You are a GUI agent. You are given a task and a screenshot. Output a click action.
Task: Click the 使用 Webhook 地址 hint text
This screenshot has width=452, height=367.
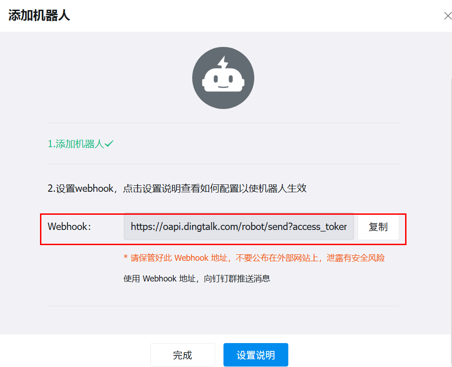pos(197,279)
